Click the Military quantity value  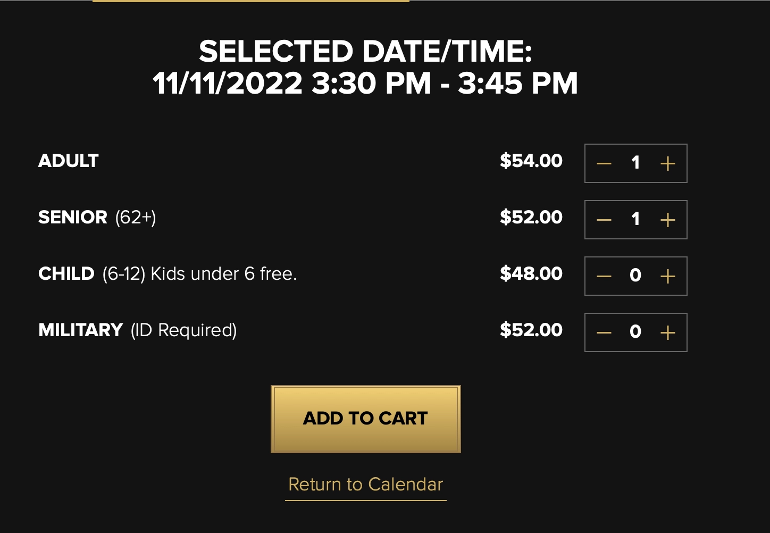pyautogui.click(x=635, y=332)
